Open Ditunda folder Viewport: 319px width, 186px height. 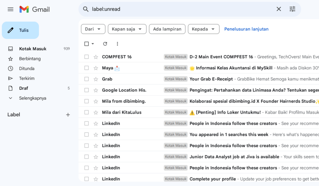pos(27,68)
